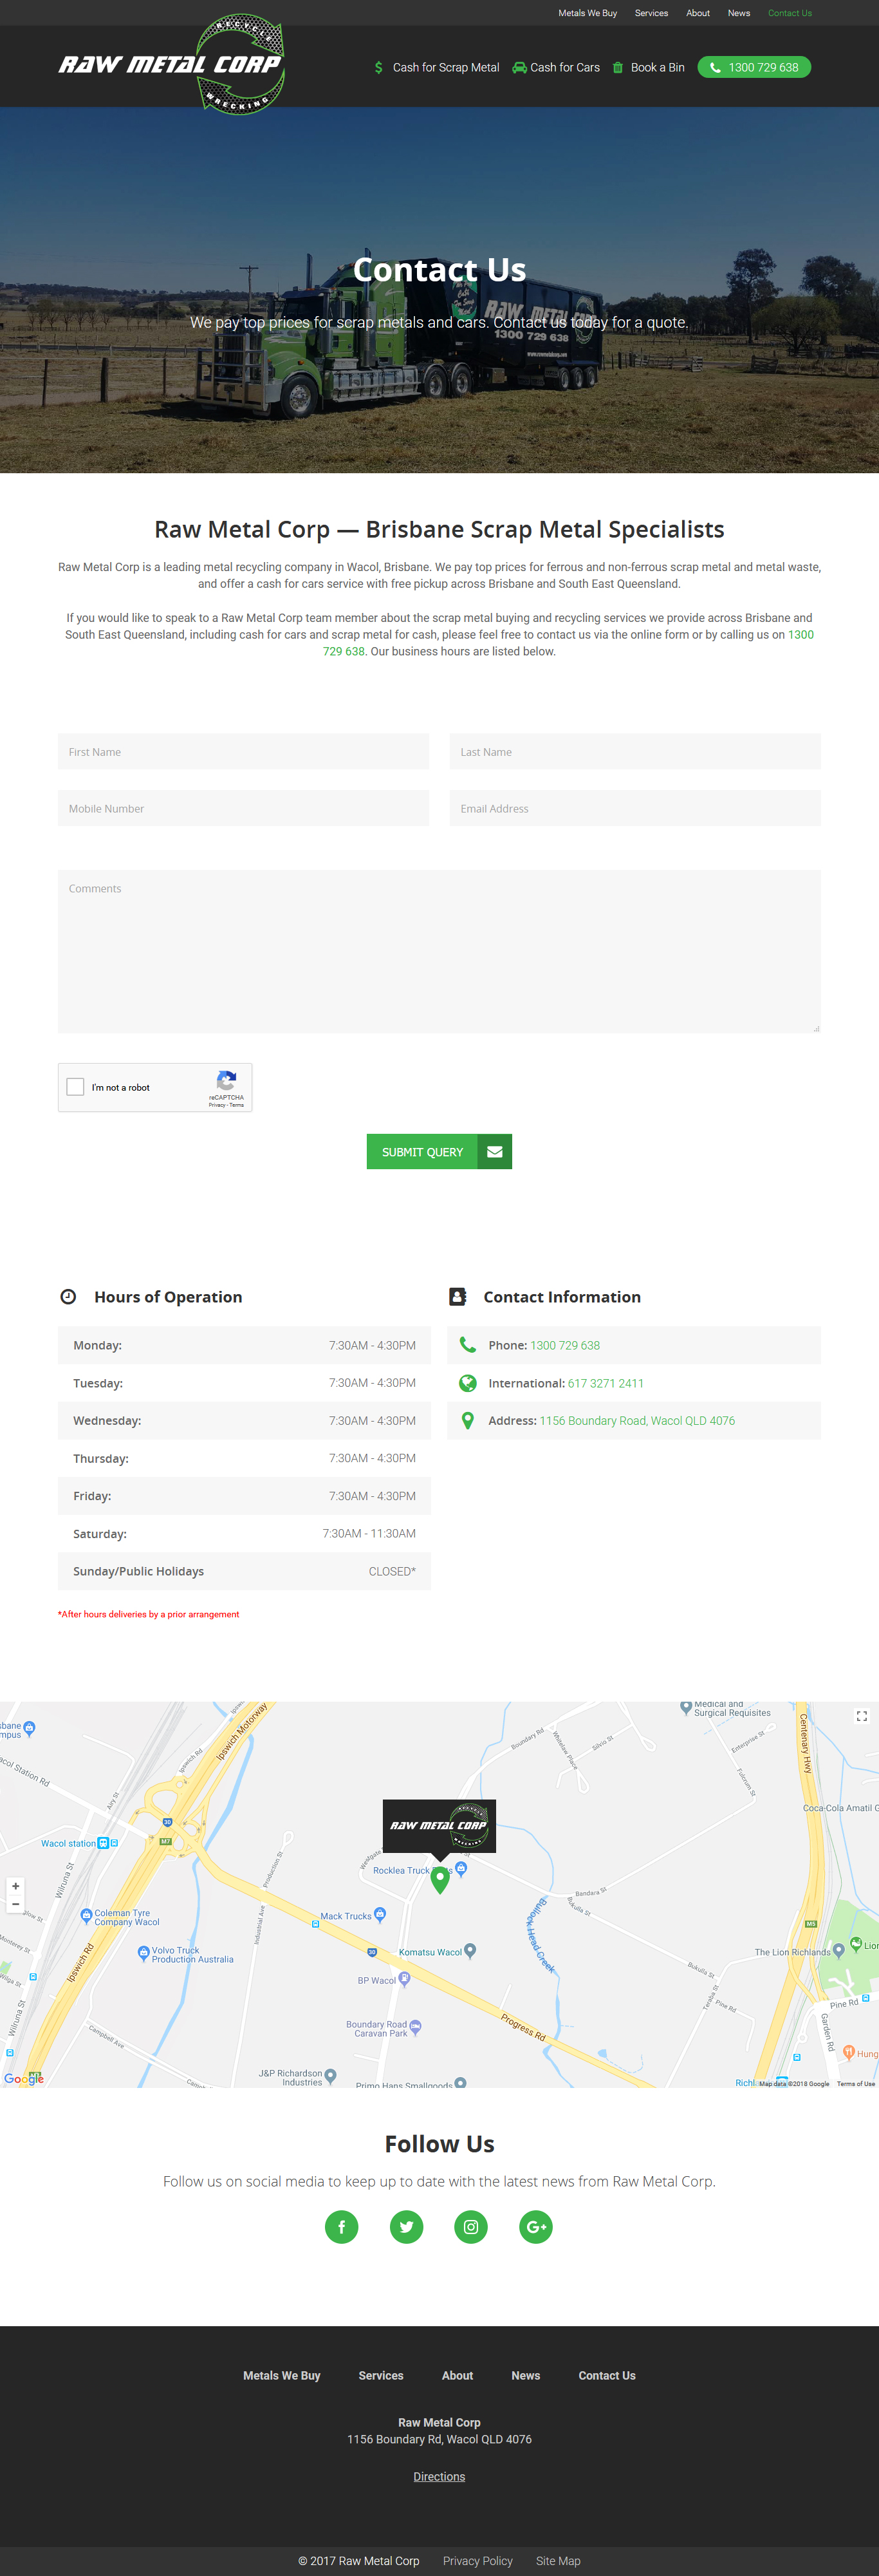Screen dimensions: 879x2576
Task: Click International number 617 3271 2411
Action: pyautogui.click(x=606, y=1384)
